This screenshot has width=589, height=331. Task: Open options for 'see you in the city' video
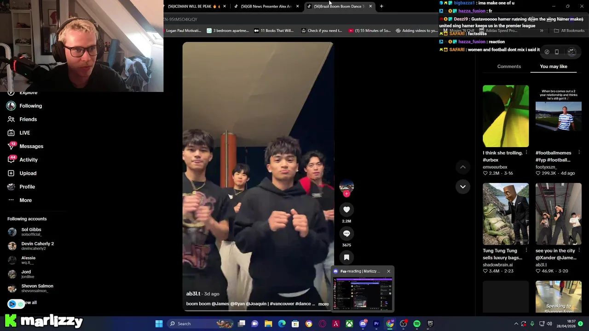[579, 251]
